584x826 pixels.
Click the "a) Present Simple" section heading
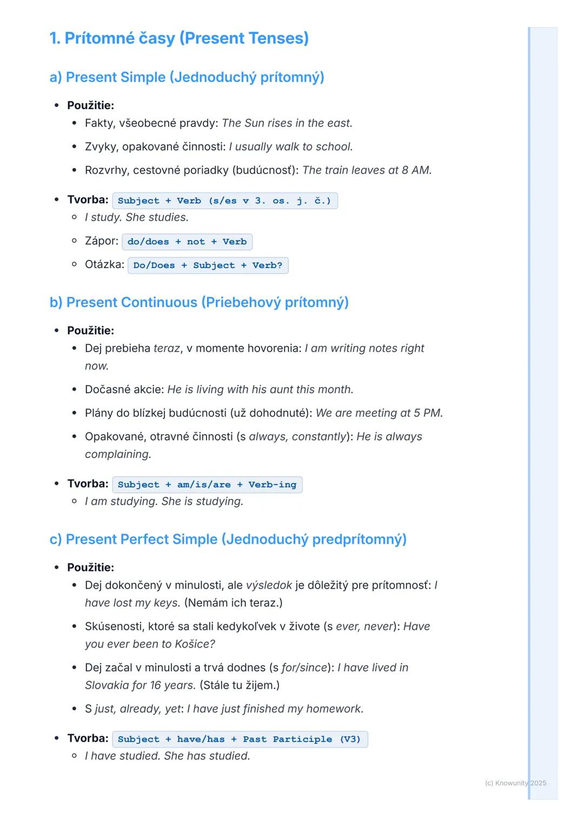point(187,77)
